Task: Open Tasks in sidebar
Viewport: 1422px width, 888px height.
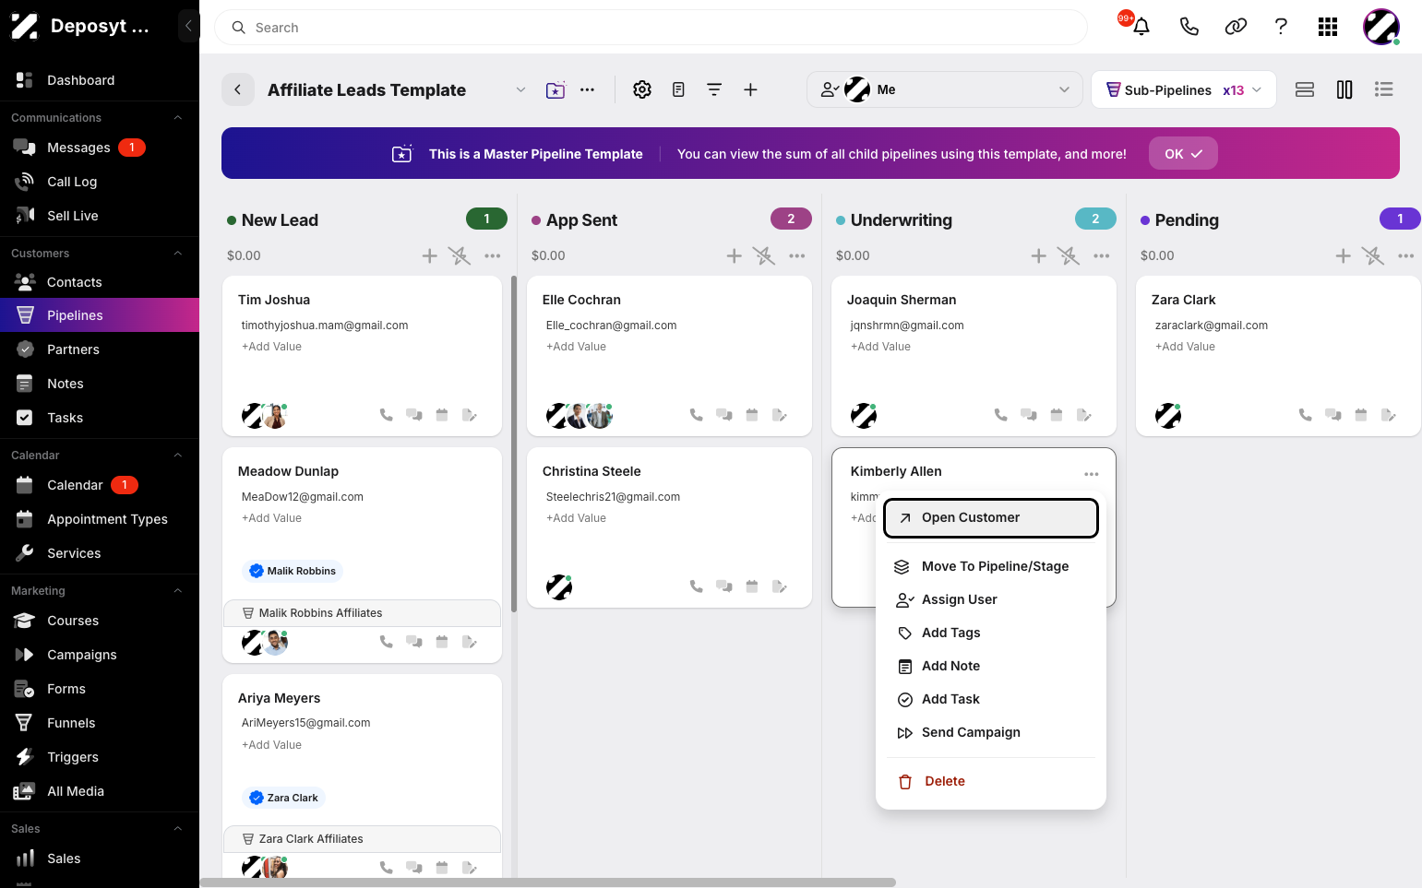Action: coord(100,418)
